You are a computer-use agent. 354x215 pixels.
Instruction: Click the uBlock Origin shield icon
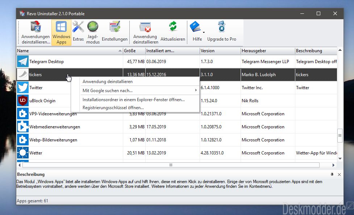pyautogui.click(x=23, y=101)
